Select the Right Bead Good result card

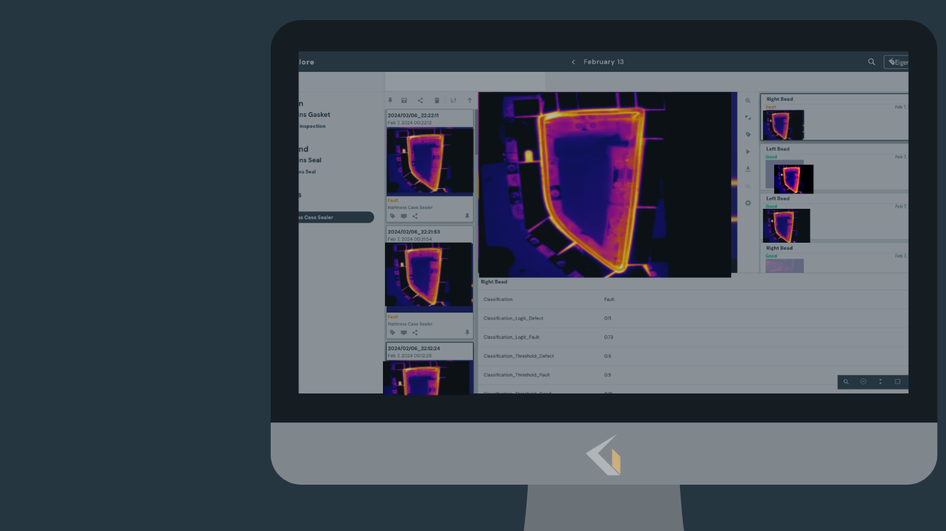835,258
